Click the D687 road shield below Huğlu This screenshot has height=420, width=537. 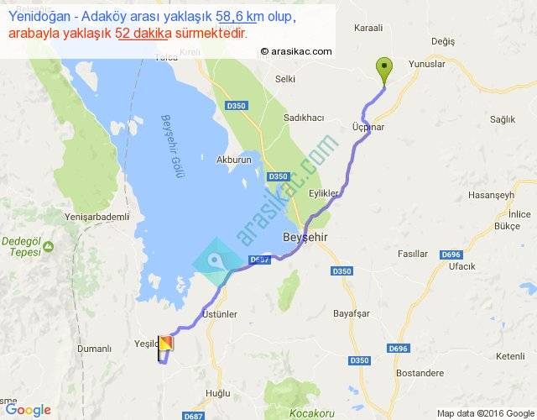click(194, 416)
